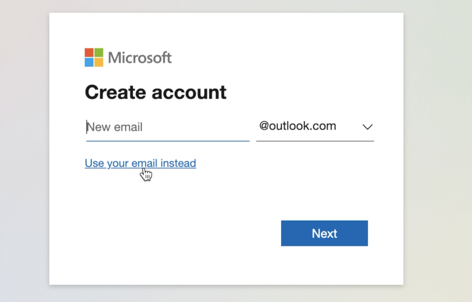Select the Use your email instead link
Viewport: 472px width, 302px height.
(x=140, y=163)
